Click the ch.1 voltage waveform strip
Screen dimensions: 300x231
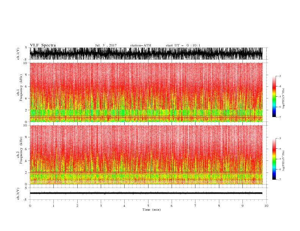click(x=146, y=54)
